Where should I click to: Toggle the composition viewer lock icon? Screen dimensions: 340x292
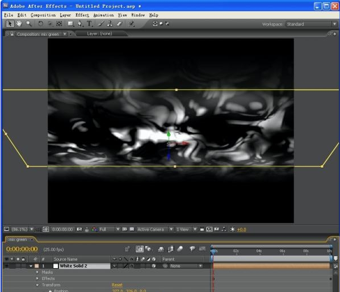coord(12,34)
